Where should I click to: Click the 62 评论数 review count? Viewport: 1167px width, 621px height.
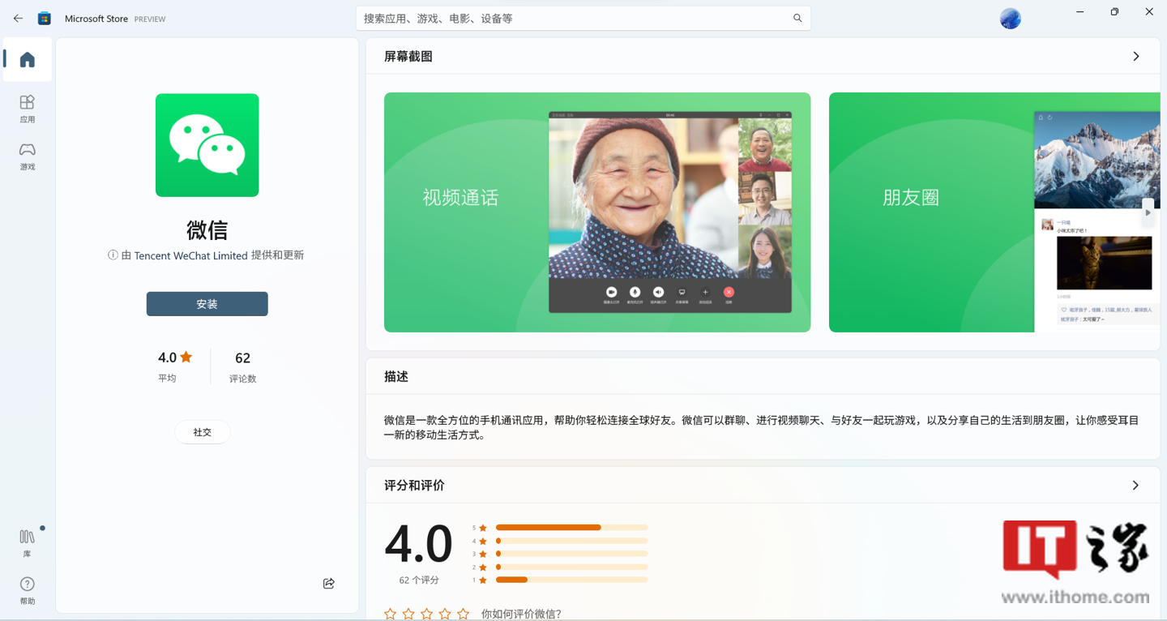click(x=242, y=367)
